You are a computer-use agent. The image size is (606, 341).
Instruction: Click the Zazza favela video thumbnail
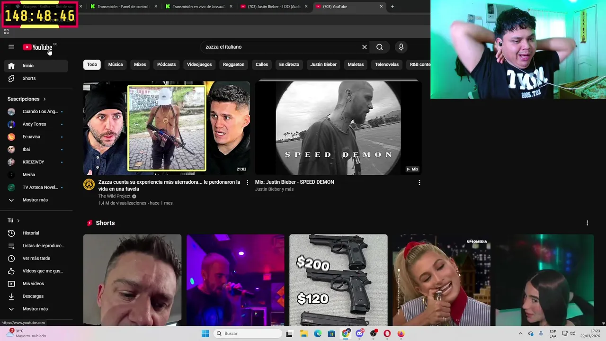(166, 128)
